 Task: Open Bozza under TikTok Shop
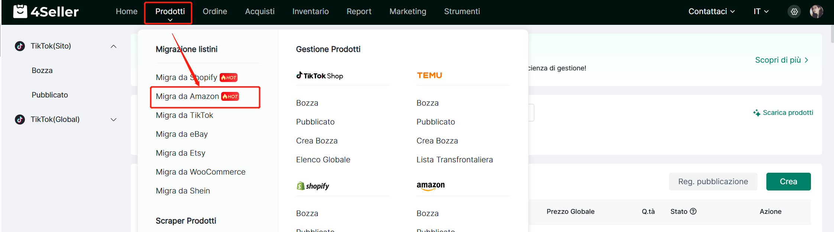[307, 103]
